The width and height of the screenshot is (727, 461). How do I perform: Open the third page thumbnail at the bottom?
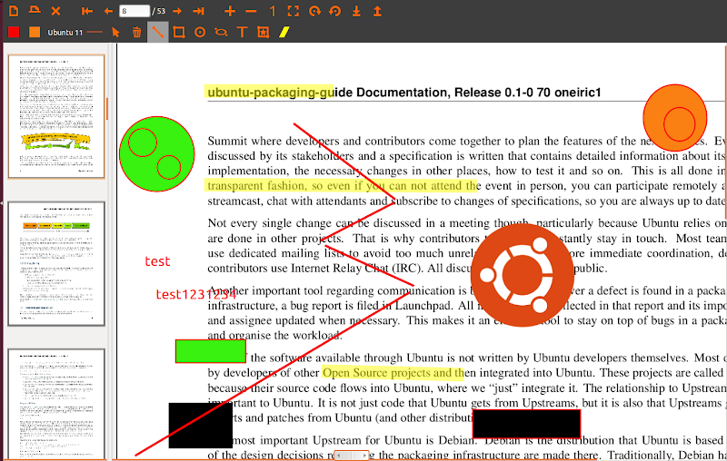coord(56,404)
